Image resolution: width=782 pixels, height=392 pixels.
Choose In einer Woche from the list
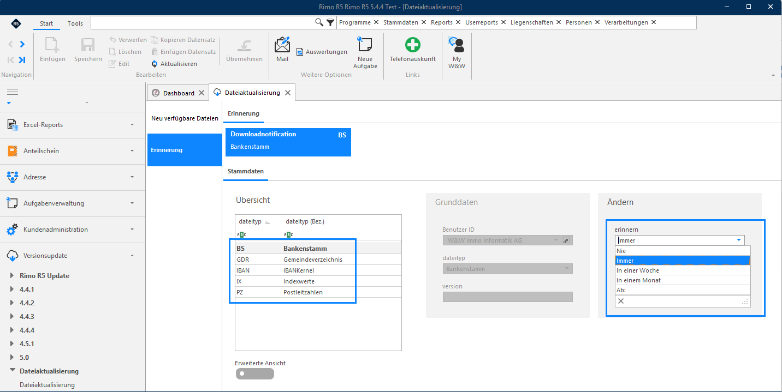click(683, 270)
